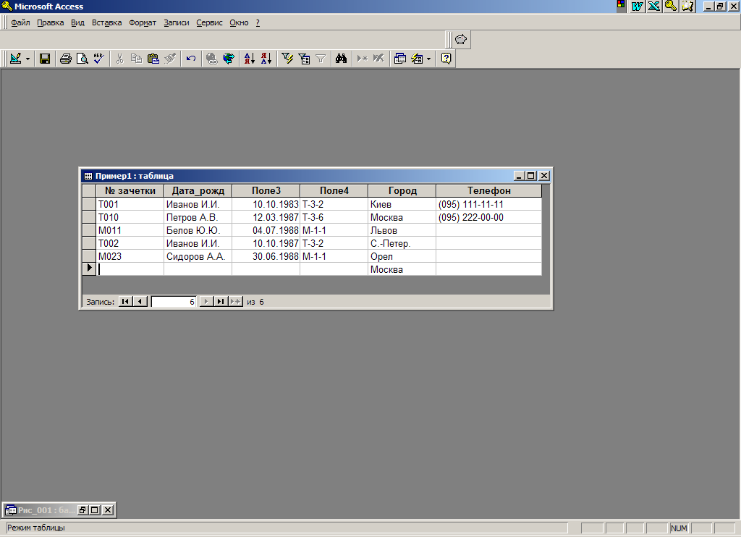This screenshot has width=741, height=537.
Task: Run the spelling check tool
Action: [98, 59]
